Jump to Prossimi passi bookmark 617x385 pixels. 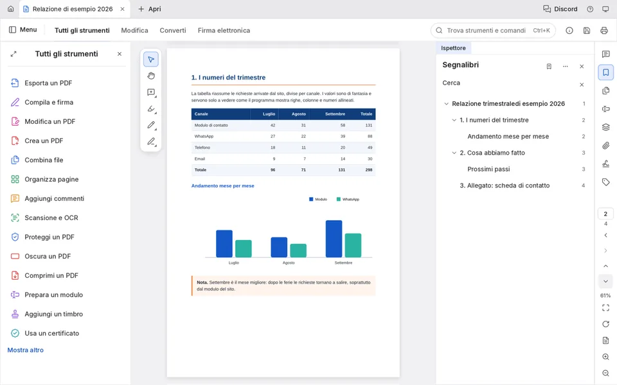(x=488, y=169)
